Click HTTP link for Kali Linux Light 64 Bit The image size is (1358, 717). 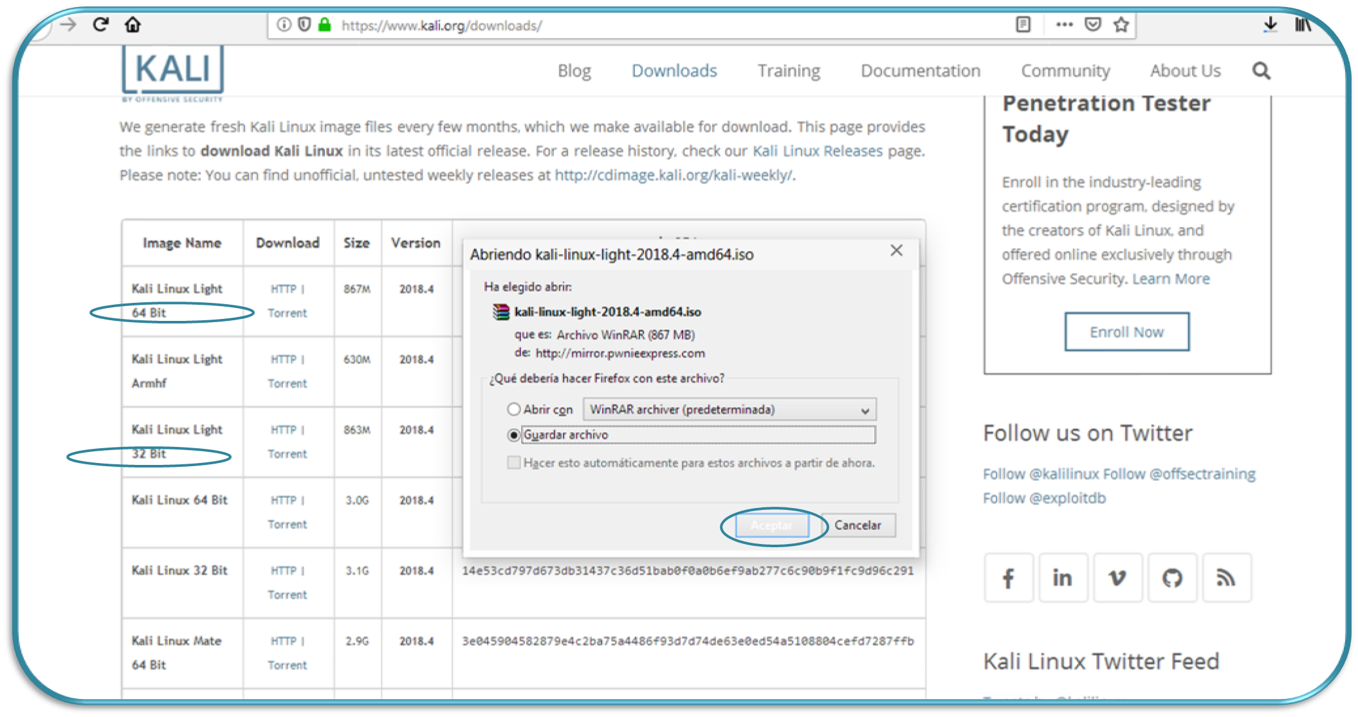(283, 289)
